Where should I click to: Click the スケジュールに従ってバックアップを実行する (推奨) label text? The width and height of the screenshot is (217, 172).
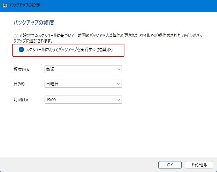click(x=69, y=50)
